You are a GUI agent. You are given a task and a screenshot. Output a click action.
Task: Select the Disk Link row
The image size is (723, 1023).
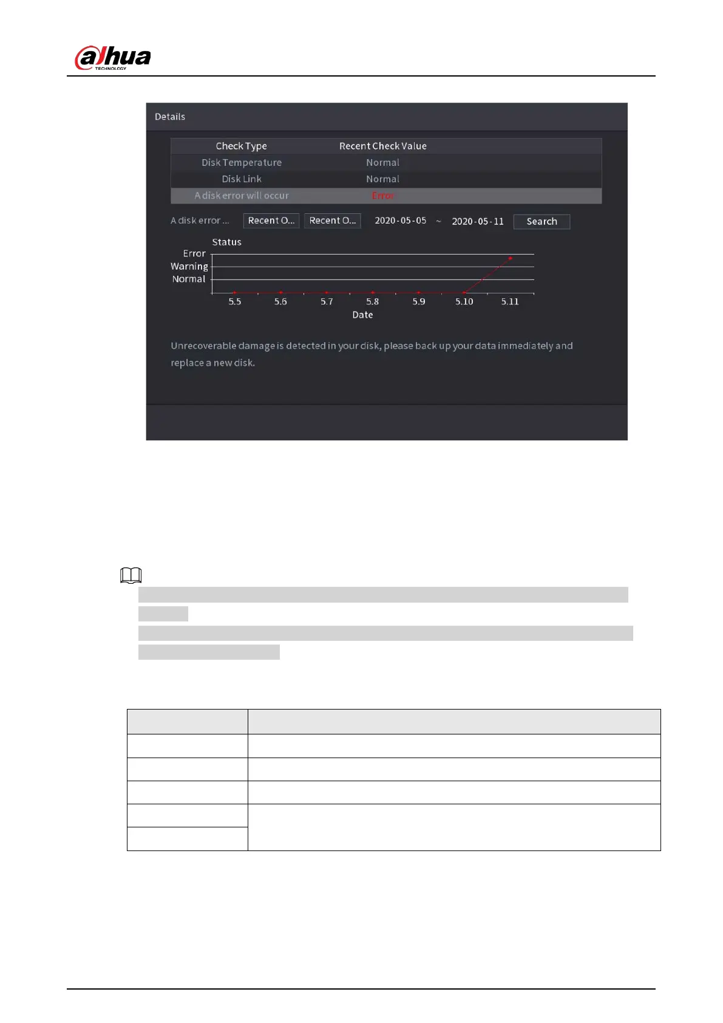click(x=386, y=179)
